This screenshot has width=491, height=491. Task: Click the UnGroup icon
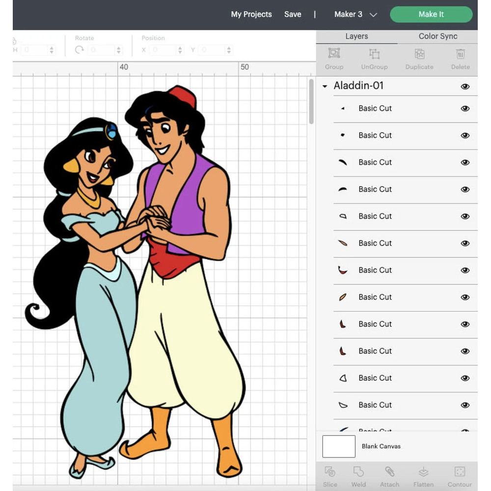coord(374,59)
